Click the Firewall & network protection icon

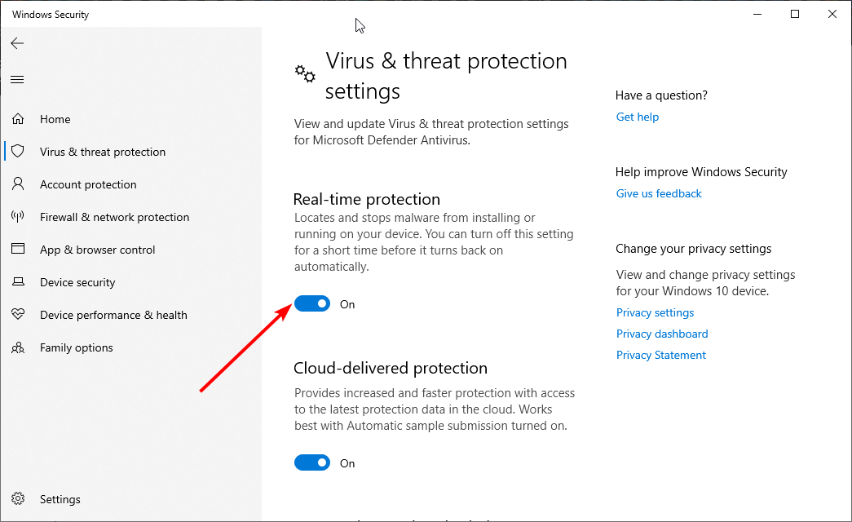pos(18,217)
